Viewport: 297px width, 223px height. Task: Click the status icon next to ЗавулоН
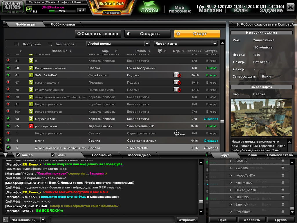282,204
